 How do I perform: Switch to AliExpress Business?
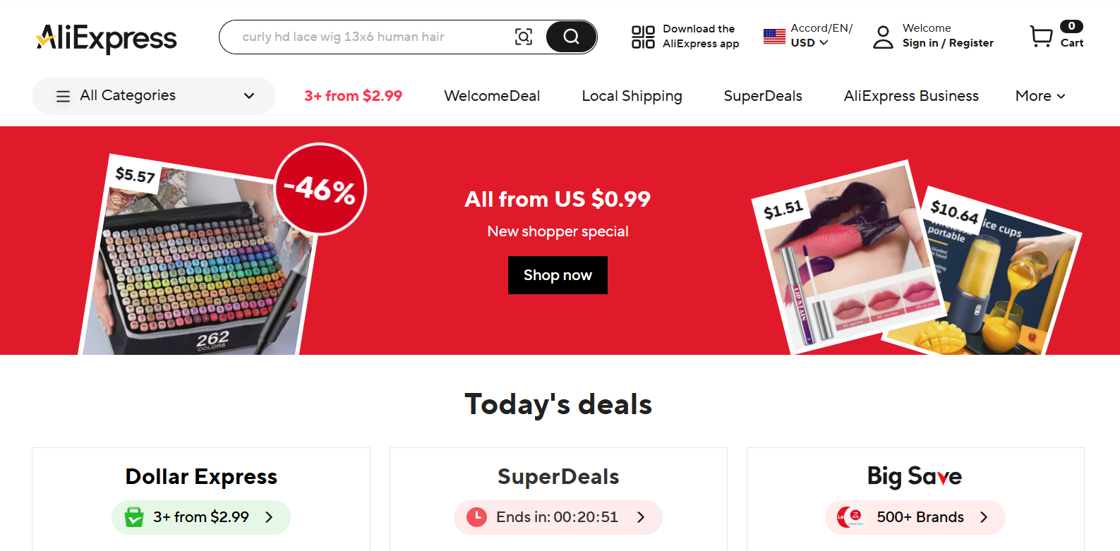[x=911, y=95]
